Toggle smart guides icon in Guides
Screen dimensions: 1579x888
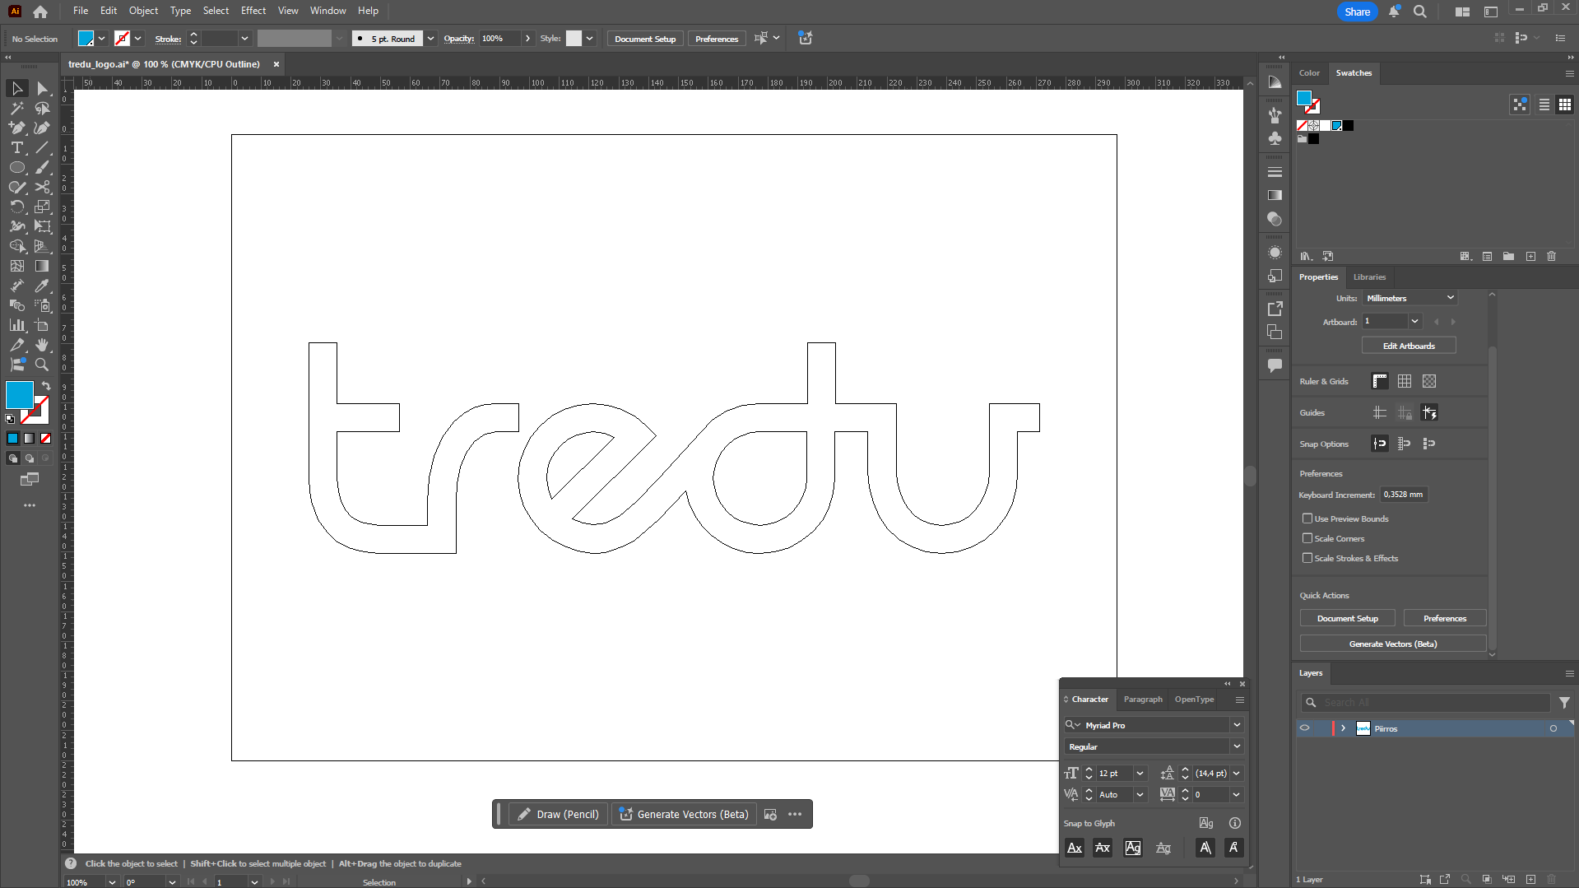(1429, 412)
